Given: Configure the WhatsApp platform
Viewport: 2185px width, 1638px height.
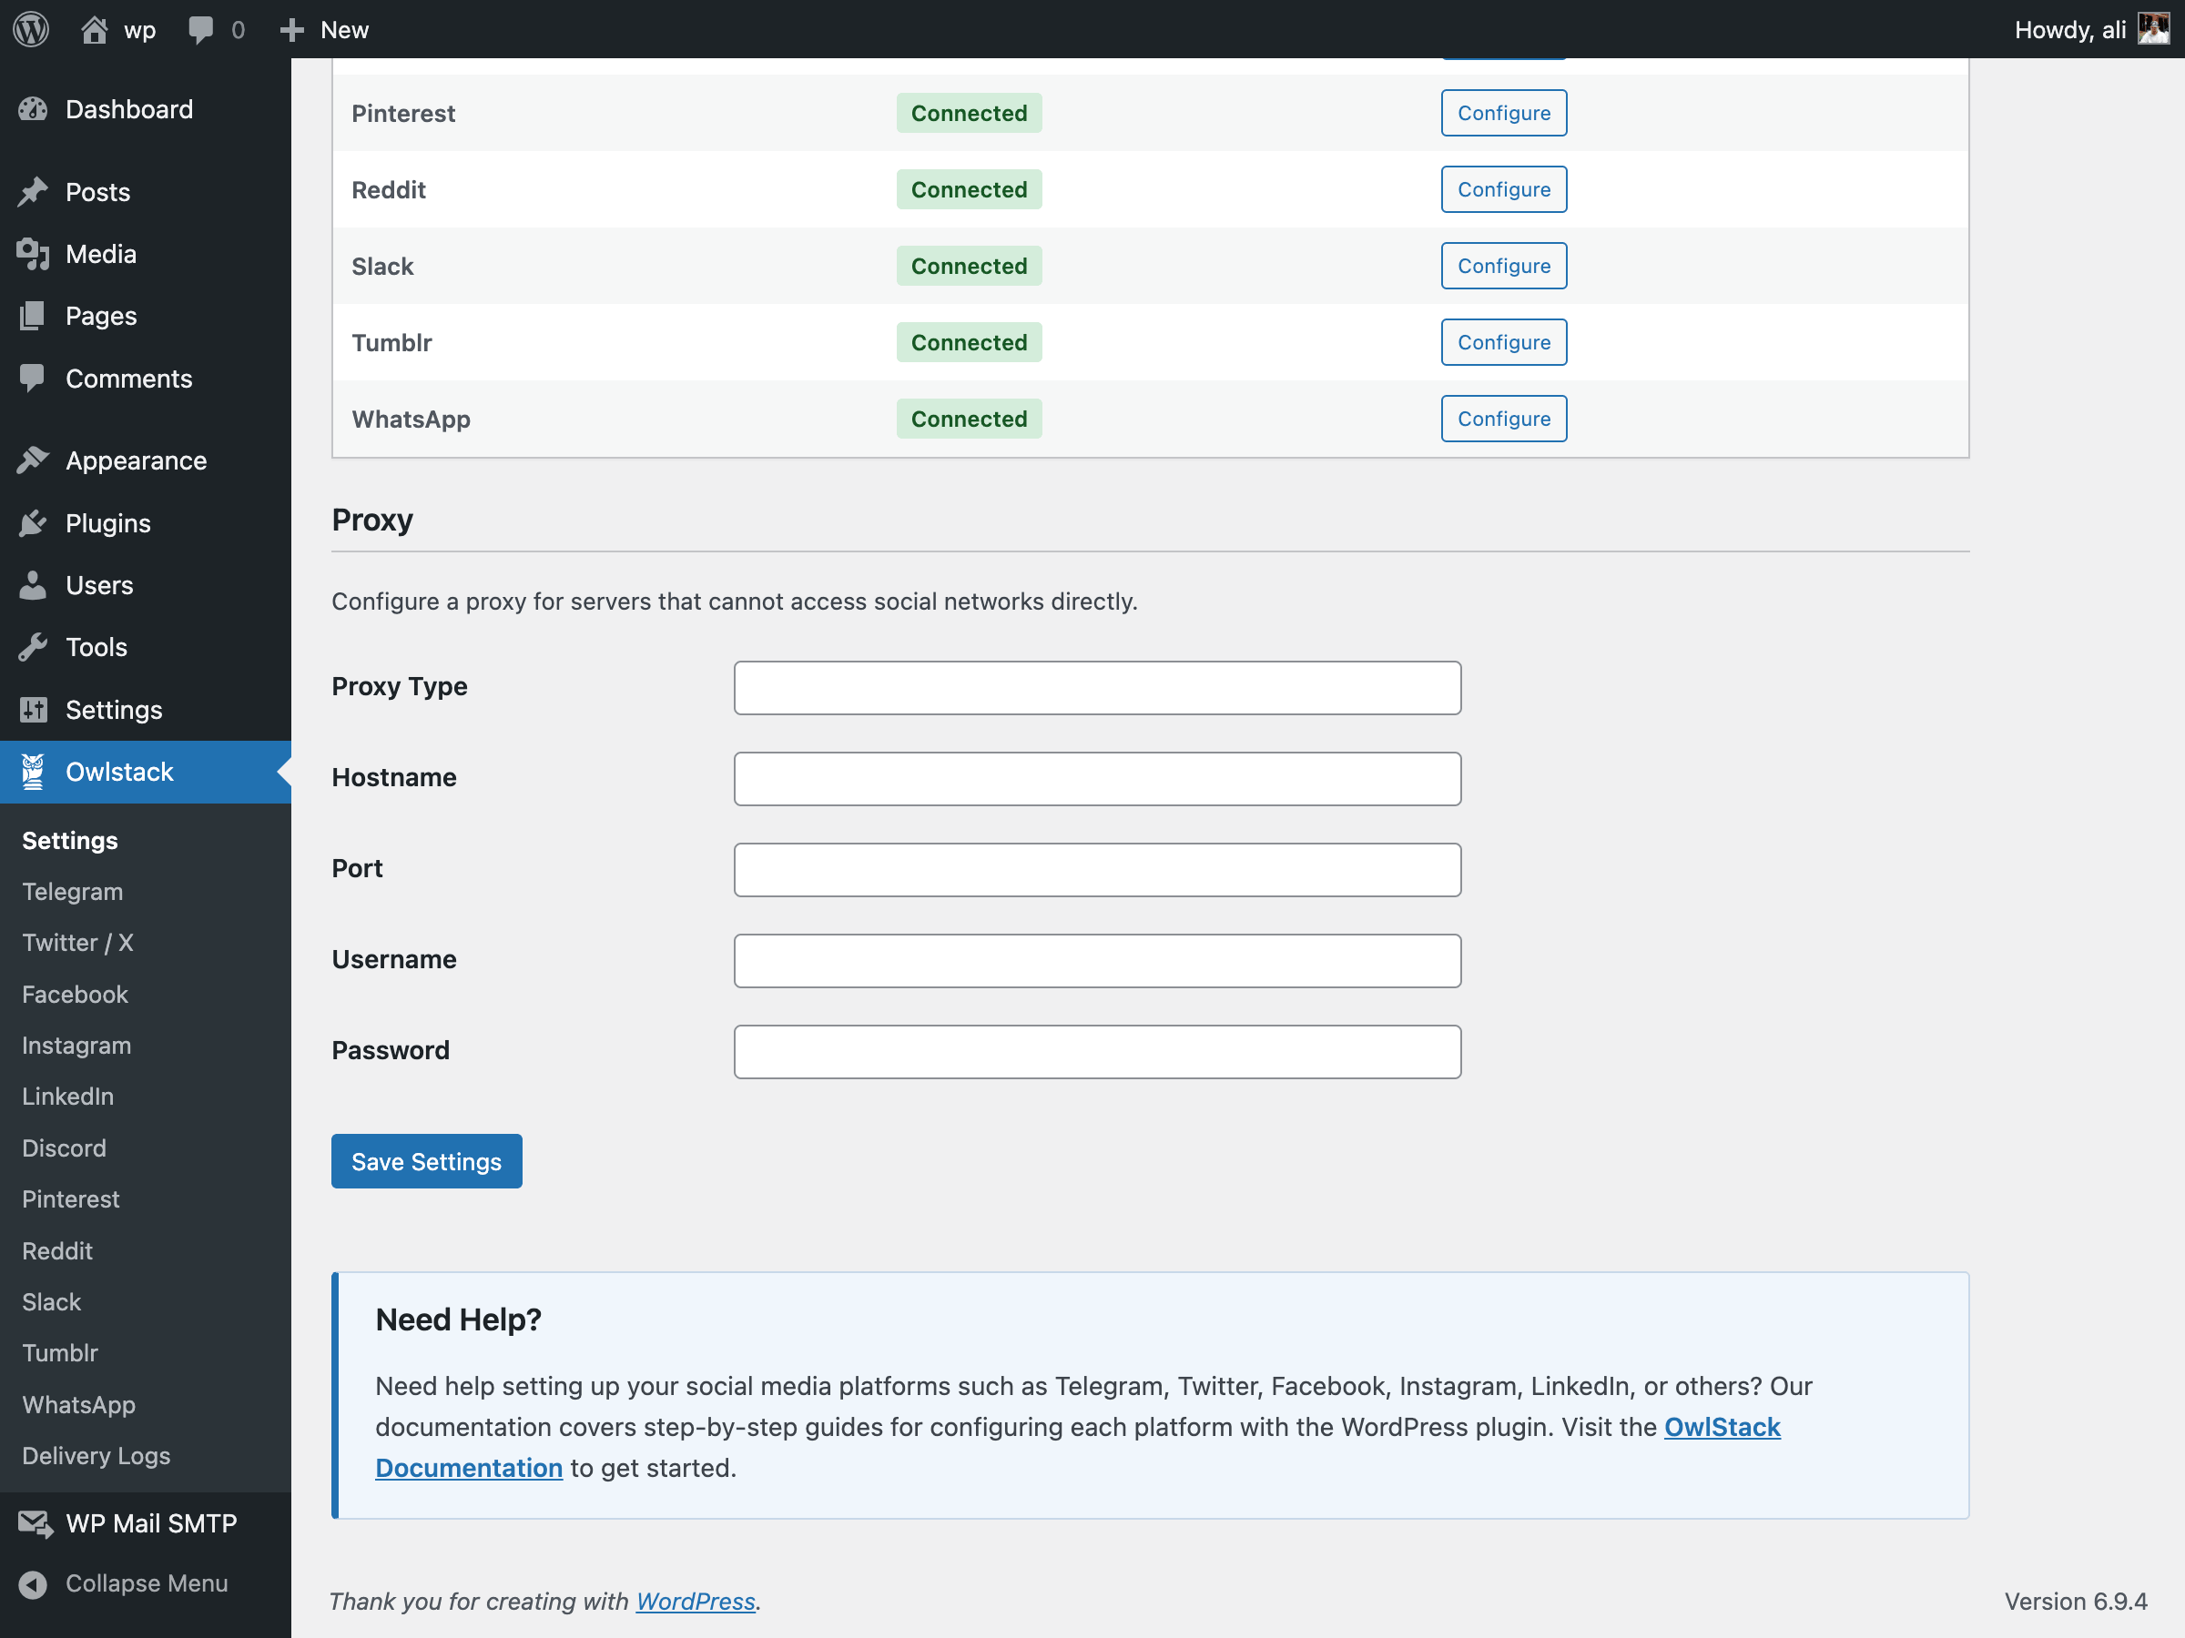Looking at the screenshot, I should (1502, 419).
